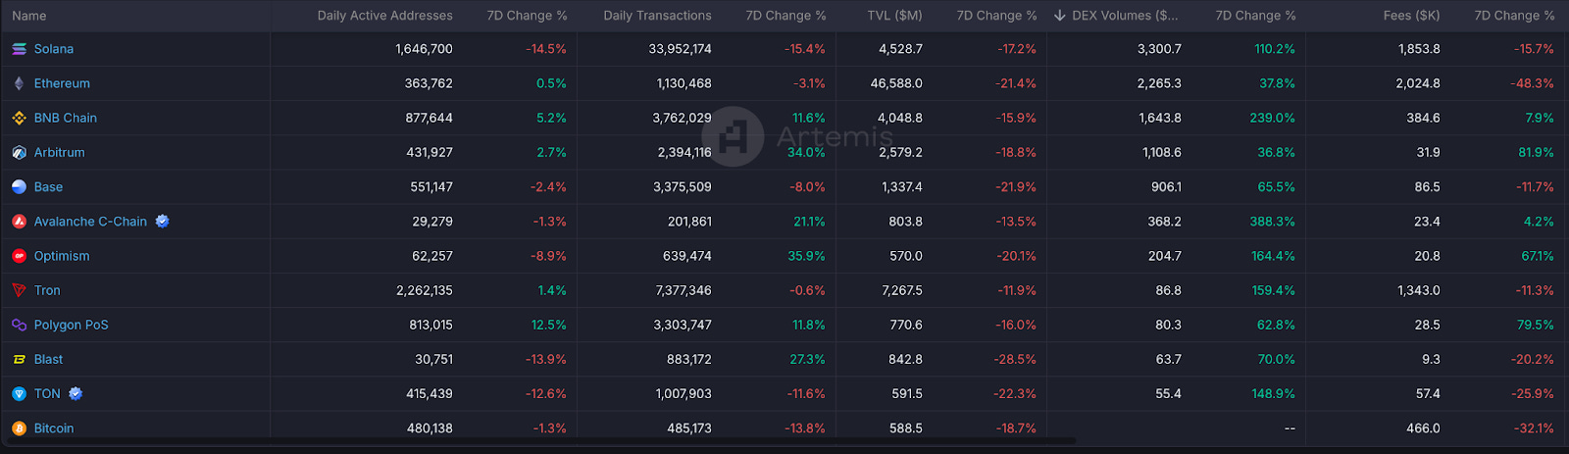
Task: Select Solana's DEX volume value 3,300.7
Action: [1160, 49]
